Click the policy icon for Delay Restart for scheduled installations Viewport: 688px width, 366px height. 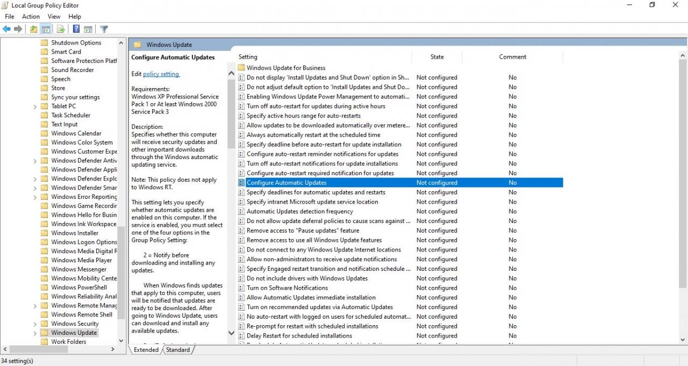click(x=241, y=336)
